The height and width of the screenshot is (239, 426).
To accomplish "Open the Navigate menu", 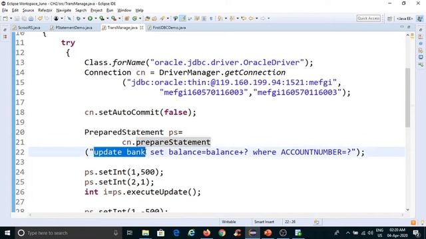I will (x=64, y=11).
